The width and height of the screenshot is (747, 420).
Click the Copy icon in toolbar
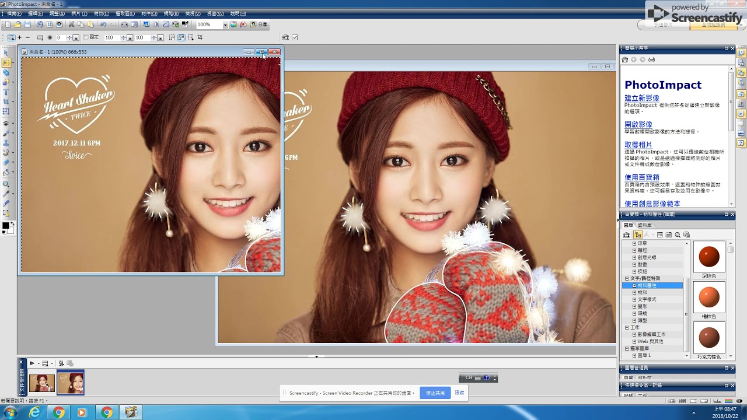(81, 24)
